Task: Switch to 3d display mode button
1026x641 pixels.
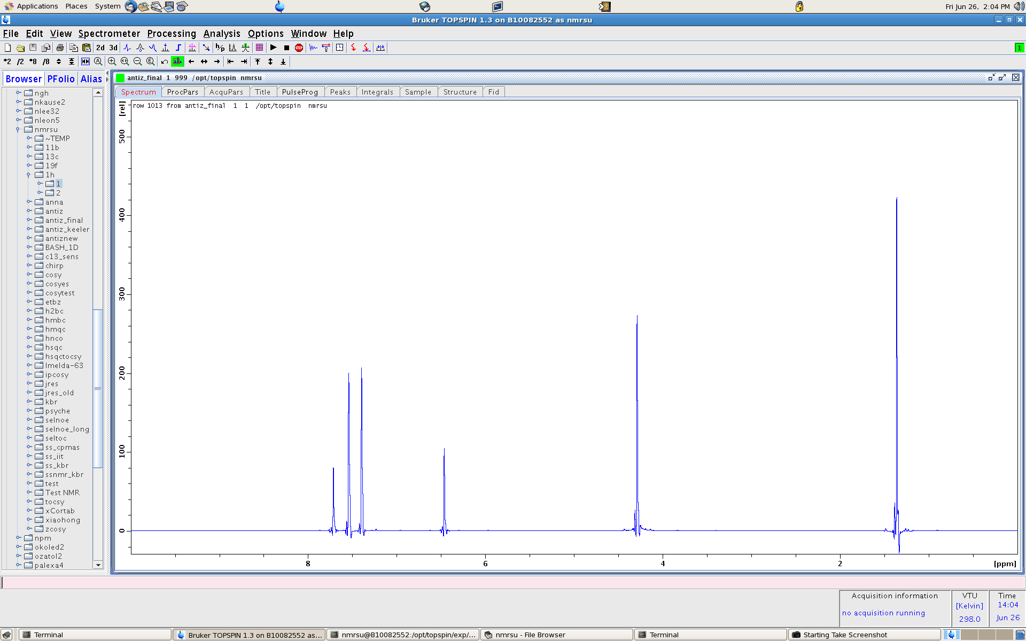Action: coord(113,48)
